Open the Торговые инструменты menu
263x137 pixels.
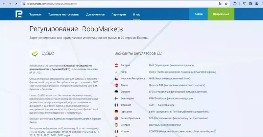click(x=64, y=14)
